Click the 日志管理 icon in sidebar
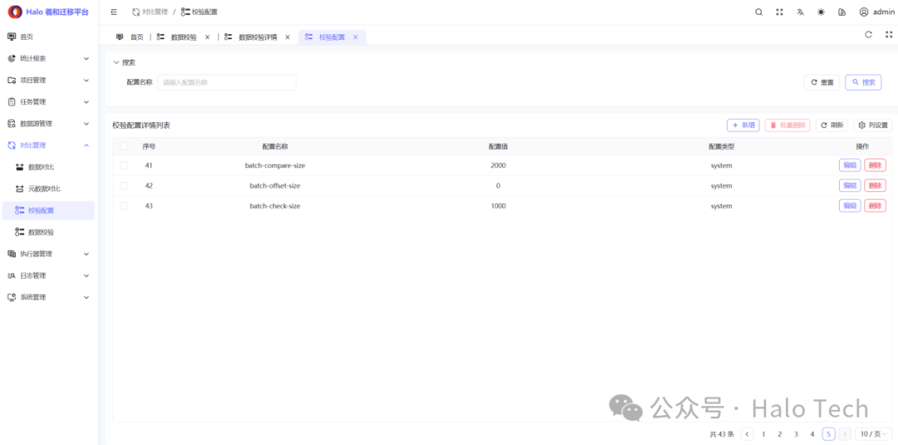The image size is (898, 445). [x=12, y=275]
